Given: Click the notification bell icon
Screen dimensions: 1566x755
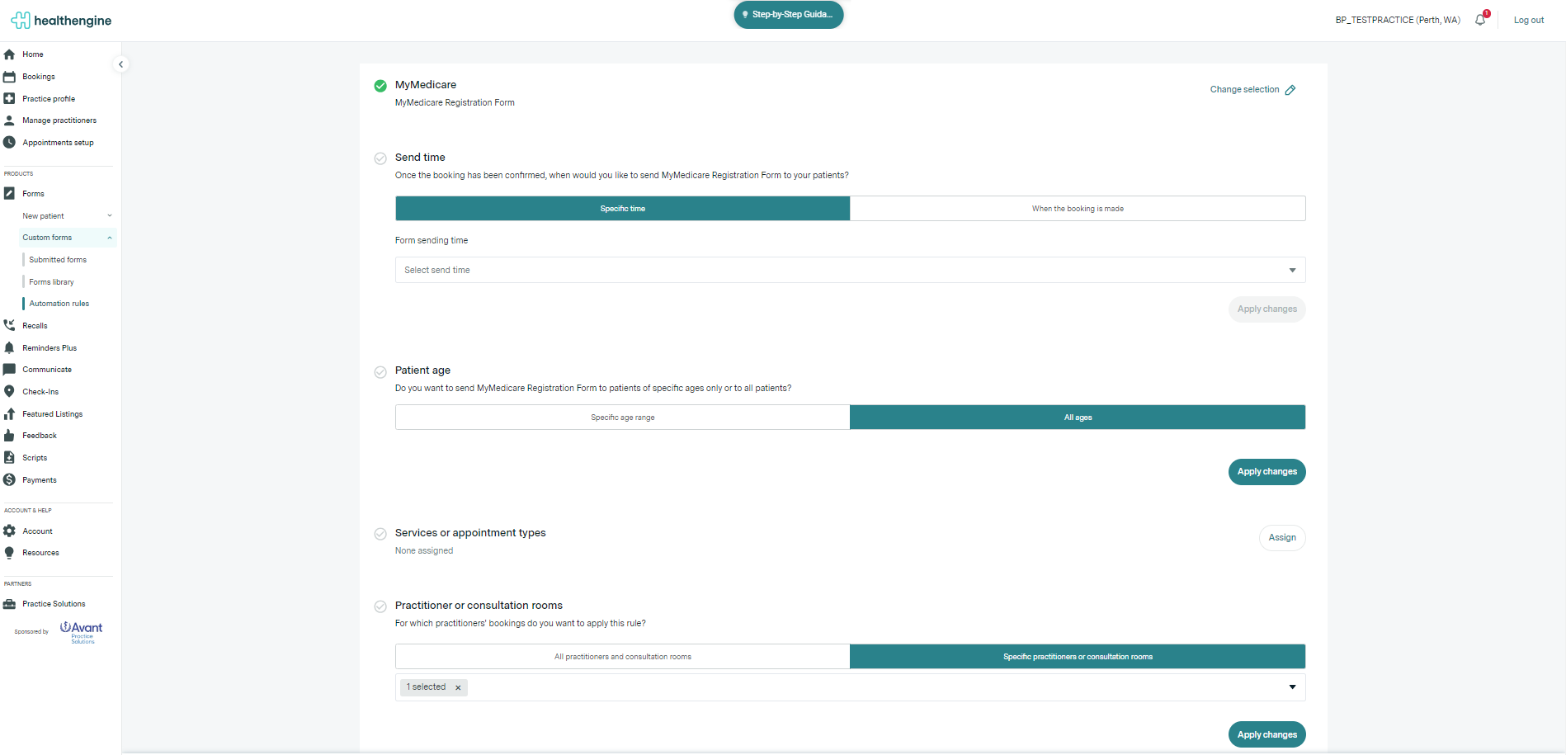Looking at the screenshot, I should pyautogui.click(x=1480, y=20).
